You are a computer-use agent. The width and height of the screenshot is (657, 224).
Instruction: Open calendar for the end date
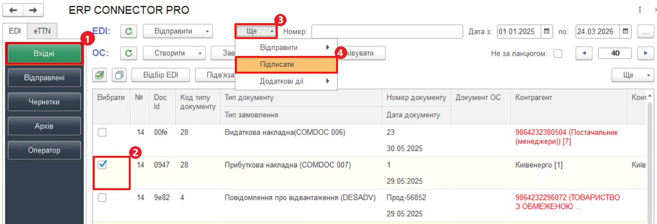click(x=625, y=31)
